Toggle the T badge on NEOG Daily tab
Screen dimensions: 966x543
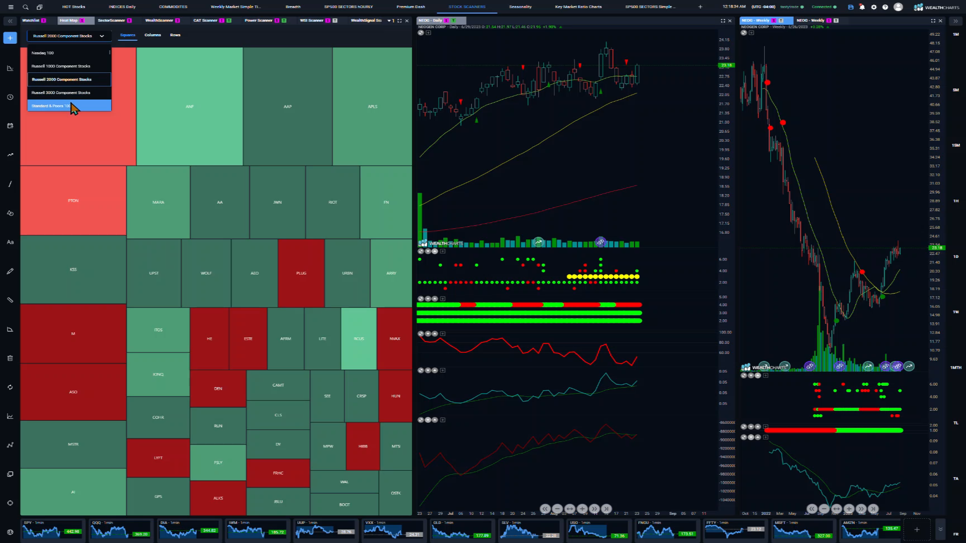(453, 21)
